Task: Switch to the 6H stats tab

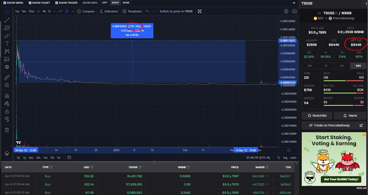Action: [341, 66]
